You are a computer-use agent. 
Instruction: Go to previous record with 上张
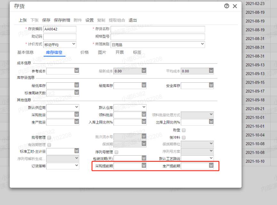(x=23, y=20)
